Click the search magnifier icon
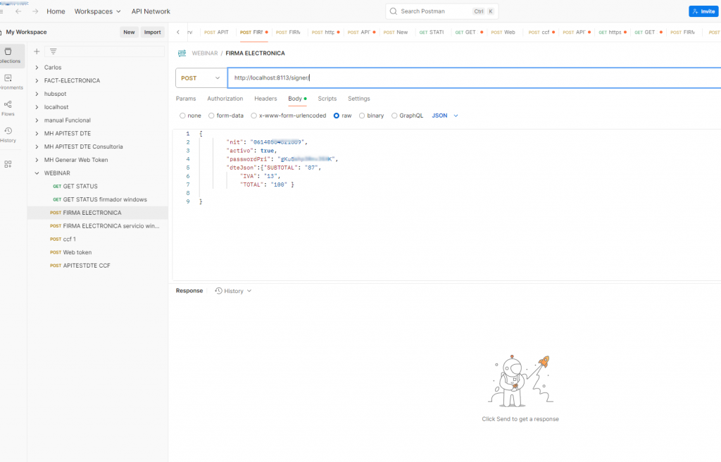The image size is (721, 462). point(393,11)
